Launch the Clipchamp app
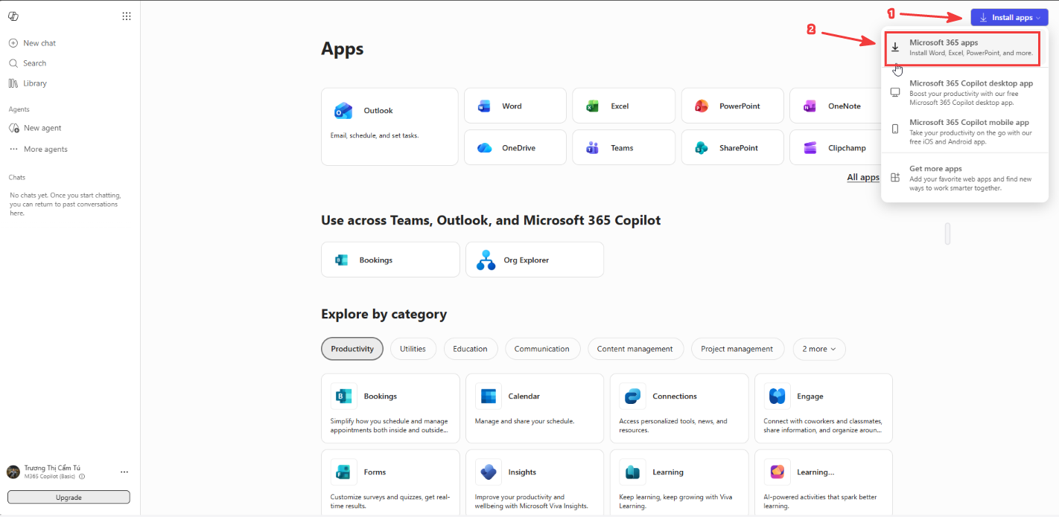The width and height of the screenshot is (1059, 517). [x=836, y=147]
